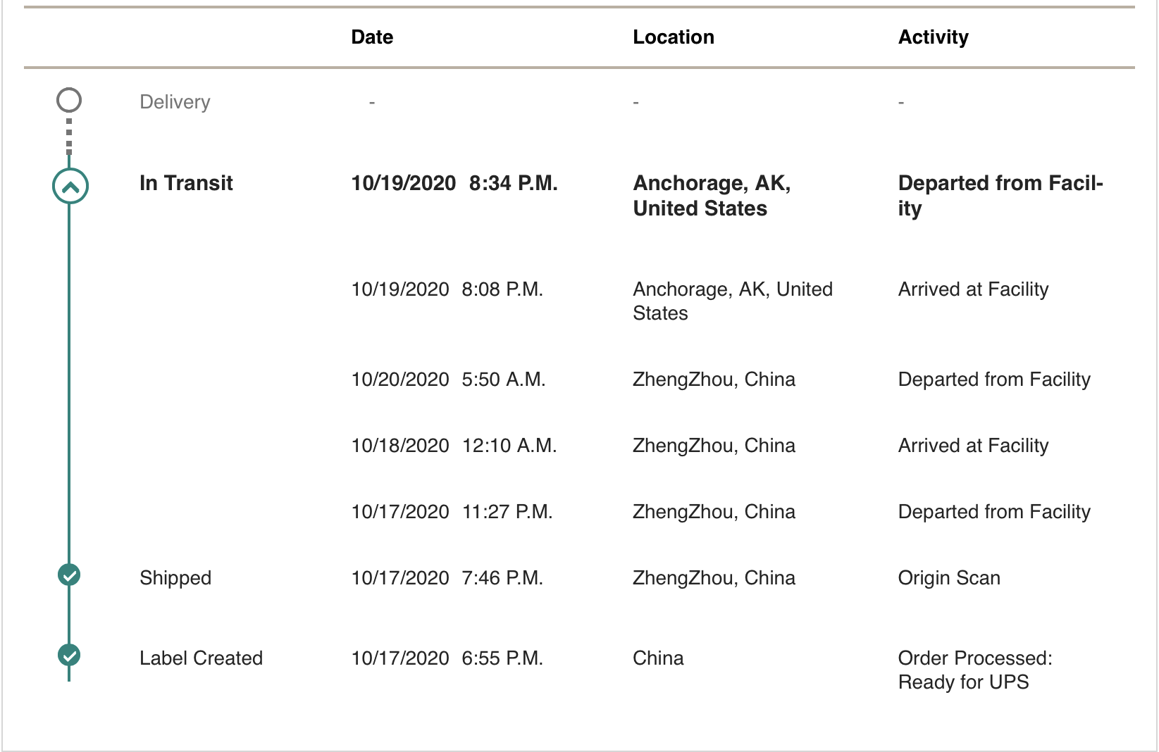Click the Label Created status label
Image resolution: width=1159 pixels, height=752 pixels.
[201, 658]
